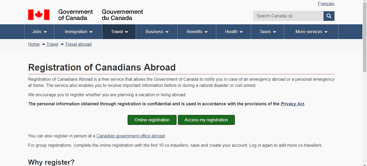
Task: Click Access my registration button
Action: 206,120
